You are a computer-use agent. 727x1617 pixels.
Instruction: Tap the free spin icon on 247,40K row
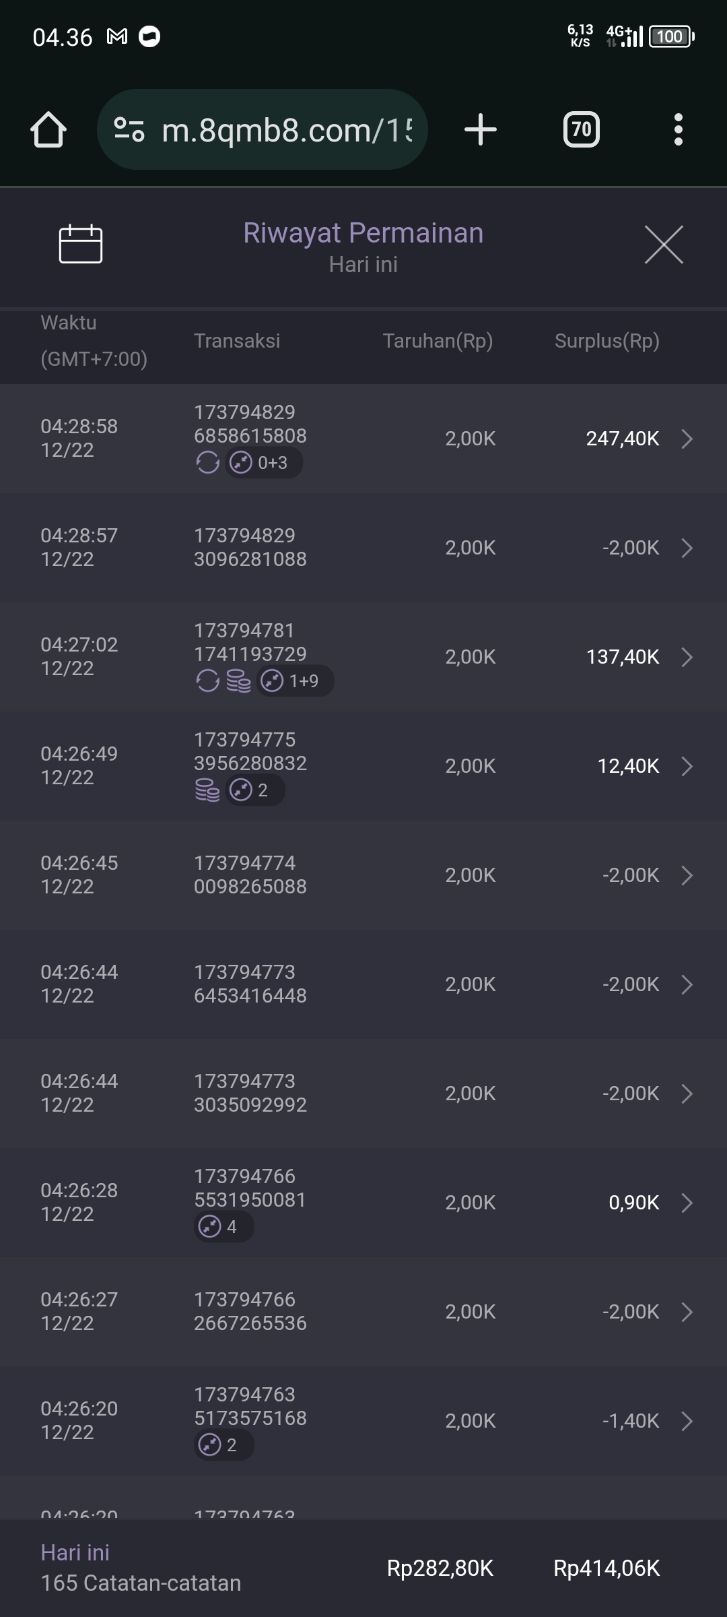coord(207,463)
